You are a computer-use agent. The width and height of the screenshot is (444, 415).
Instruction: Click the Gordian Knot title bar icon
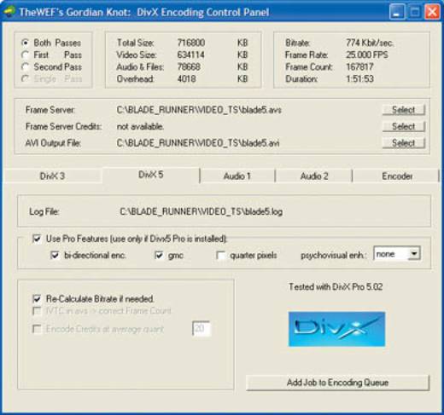[9, 12]
